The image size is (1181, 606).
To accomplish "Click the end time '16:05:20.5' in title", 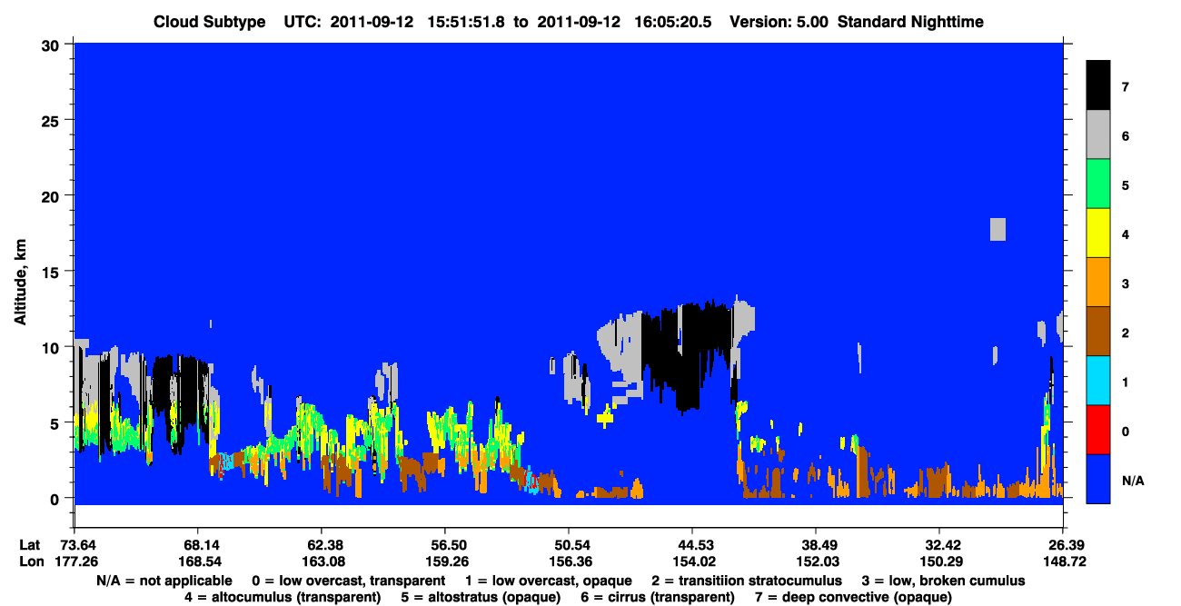I will pyautogui.click(x=671, y=21).
